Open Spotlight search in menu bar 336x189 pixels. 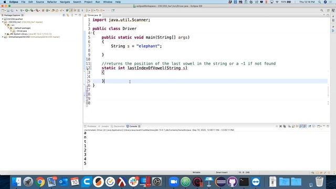click(320, 2)
